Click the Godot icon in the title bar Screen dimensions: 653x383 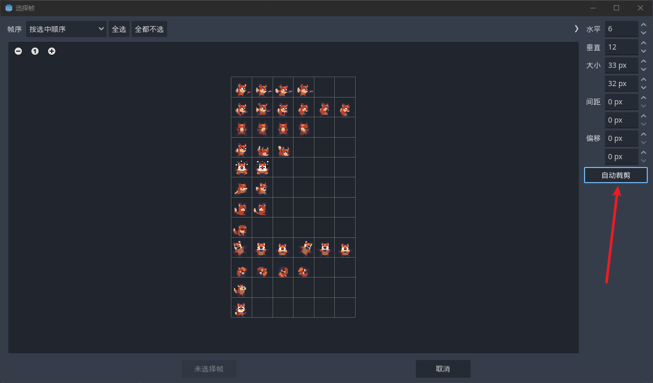coord(8,8)
